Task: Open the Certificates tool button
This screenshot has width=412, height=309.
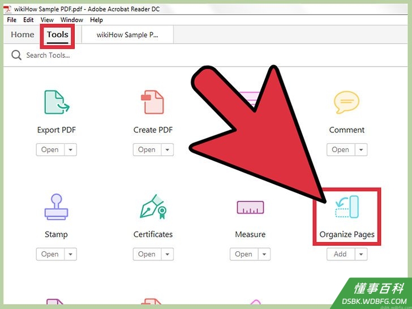Action: click(x=147, y=254)
